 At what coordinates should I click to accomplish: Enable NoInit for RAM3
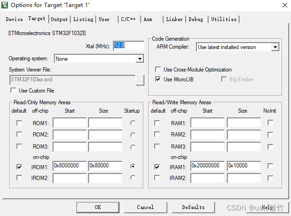pos(270,147)
